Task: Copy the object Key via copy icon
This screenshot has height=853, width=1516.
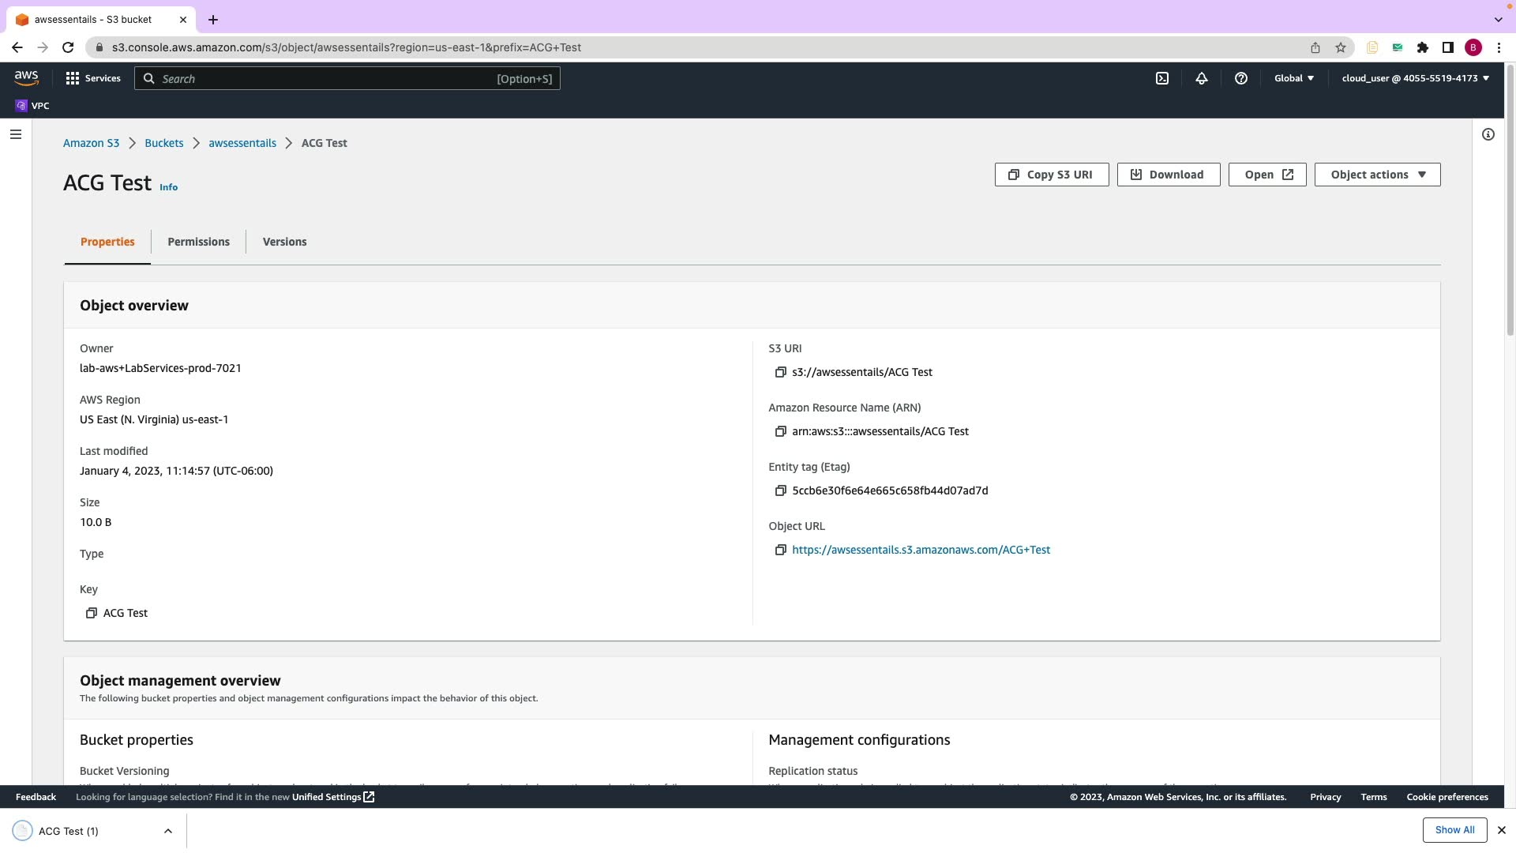Action: click(92, 613)
